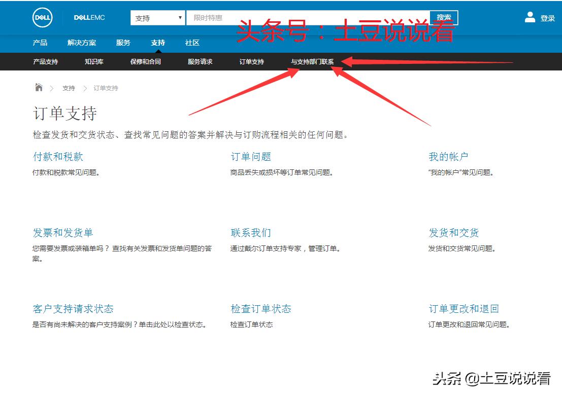Select 产品 in the top navigation
Screen dimensions: 562x397
point(41,43)
